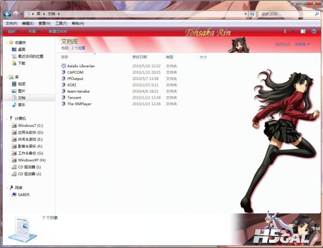The width and height of the screenshot is (323, 248).
Task: Open the 组织 organize dropdown
Action: point(13,31)
